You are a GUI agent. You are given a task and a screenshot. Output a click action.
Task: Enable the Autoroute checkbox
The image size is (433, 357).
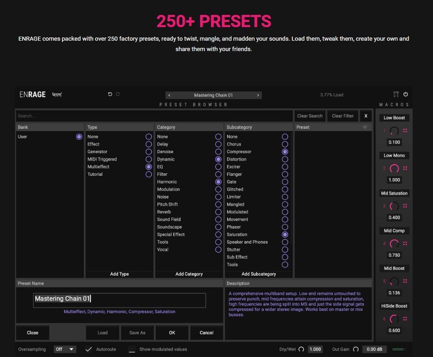point(88,349)
